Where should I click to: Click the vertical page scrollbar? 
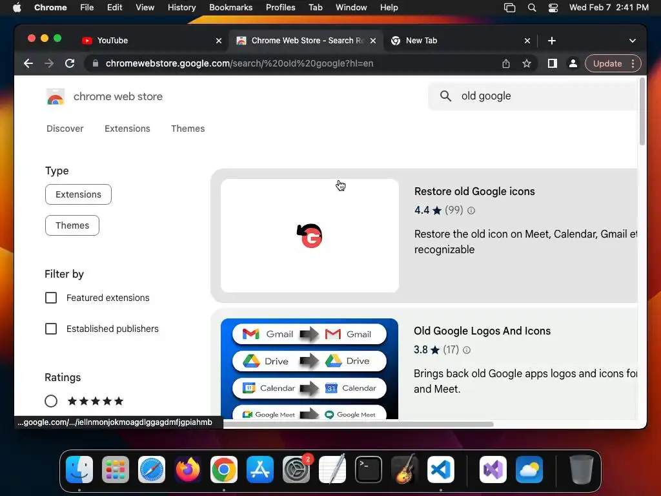[642, 112]
